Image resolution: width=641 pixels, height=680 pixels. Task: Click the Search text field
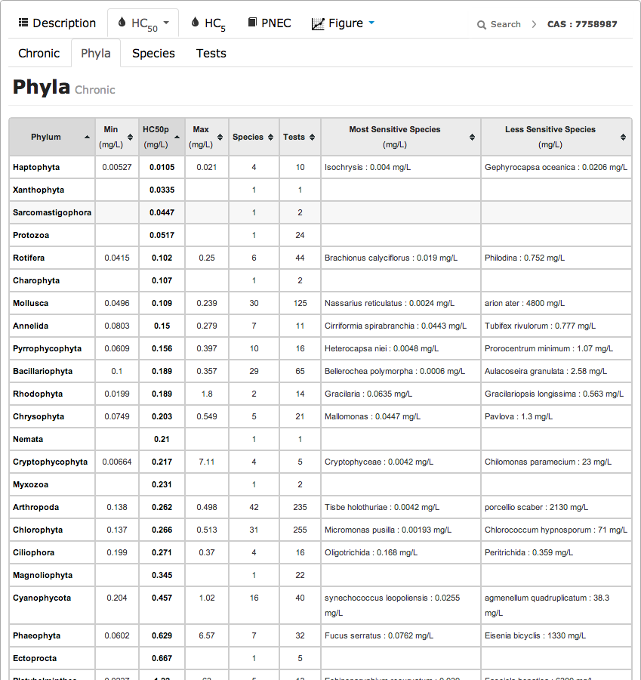[505, 24]
